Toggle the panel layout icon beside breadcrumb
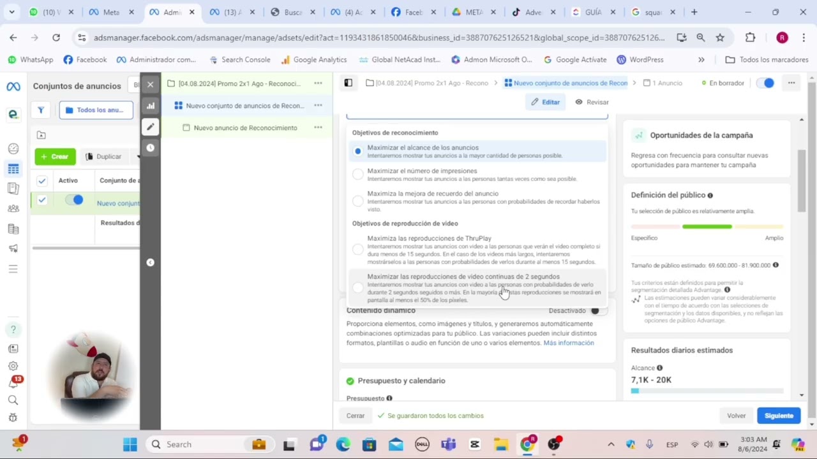817x459 pixels. [x=349, y=83]
